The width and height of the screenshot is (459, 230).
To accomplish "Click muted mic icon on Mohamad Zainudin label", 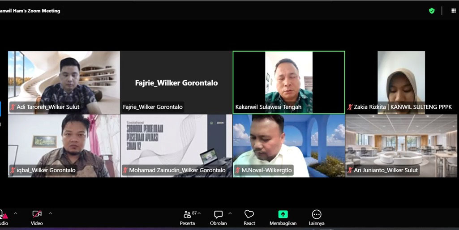I will (125, 170).
